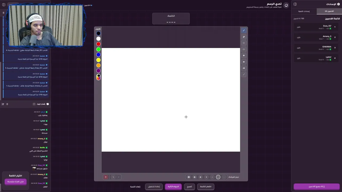Viewport: 342px width, 192px height.
Task: Delete system log with top-left trash icon
Action: 3,13
